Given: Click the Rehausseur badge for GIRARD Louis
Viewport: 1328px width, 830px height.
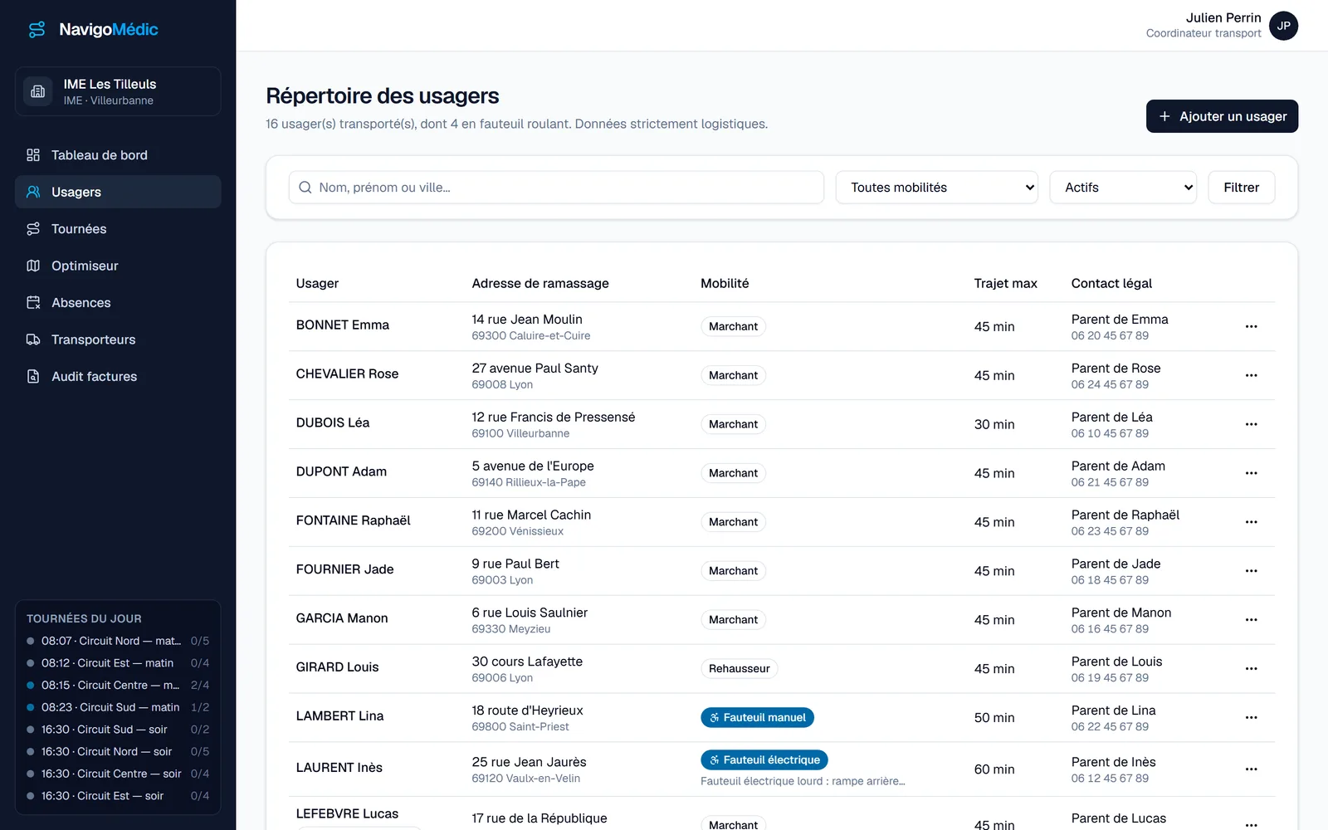Looking at the screenshot, I should pyautogui.click(x=739, y=669).
